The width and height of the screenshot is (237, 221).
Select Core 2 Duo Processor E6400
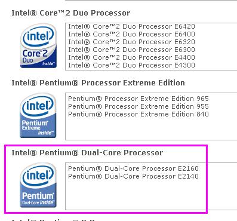pyautogui.click(x=131, y=34)
